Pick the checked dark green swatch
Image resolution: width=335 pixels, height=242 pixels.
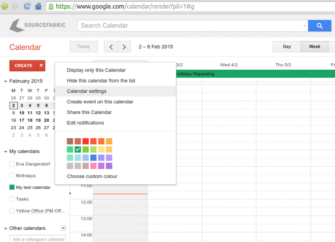tap(78, 149)
